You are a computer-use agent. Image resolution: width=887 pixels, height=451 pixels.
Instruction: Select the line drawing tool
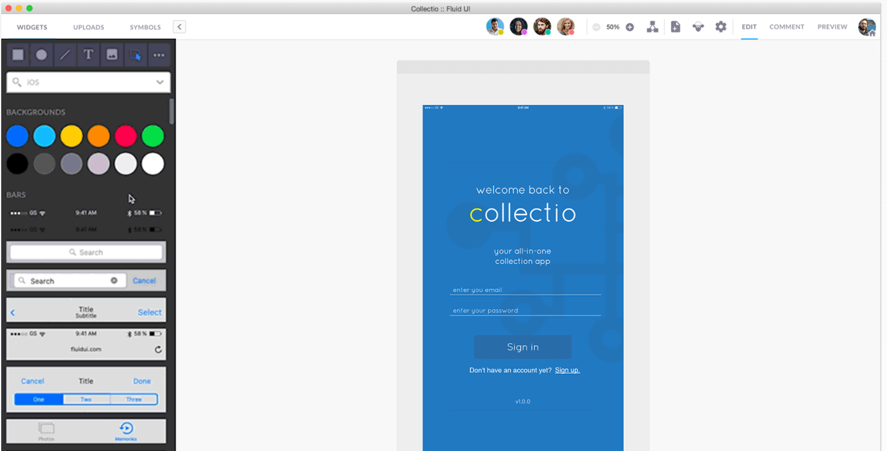(x=64, y=55)
